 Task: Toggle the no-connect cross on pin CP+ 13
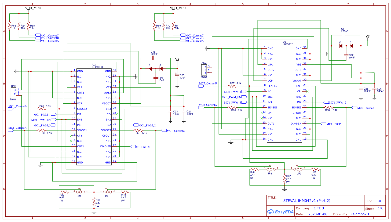[x=71, y=136]
